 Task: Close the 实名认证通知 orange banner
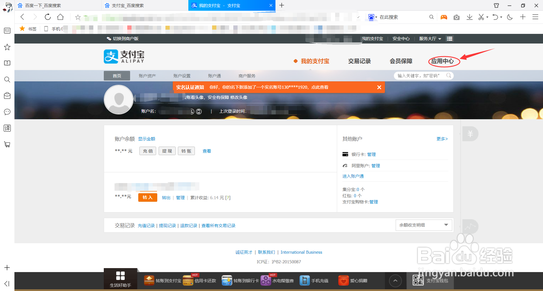coord(379,87)
